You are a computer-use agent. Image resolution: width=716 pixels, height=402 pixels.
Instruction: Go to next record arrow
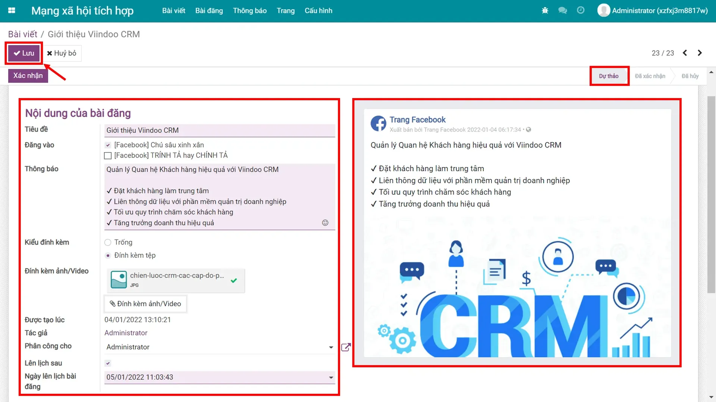pos(700,53)
